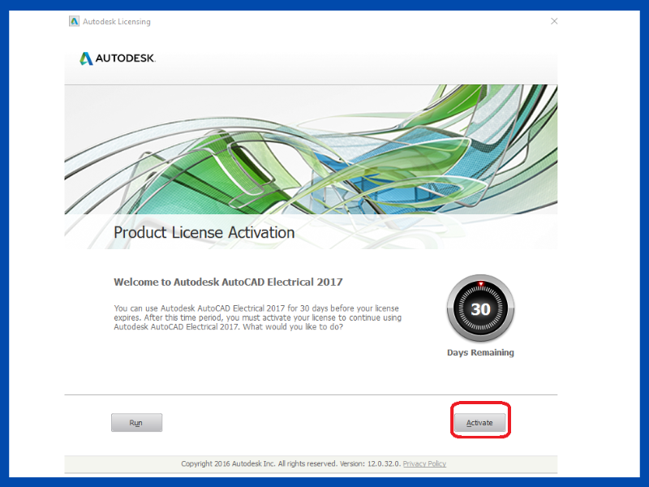
Task: Select the number 30 inside the timer
Action: 480,309
